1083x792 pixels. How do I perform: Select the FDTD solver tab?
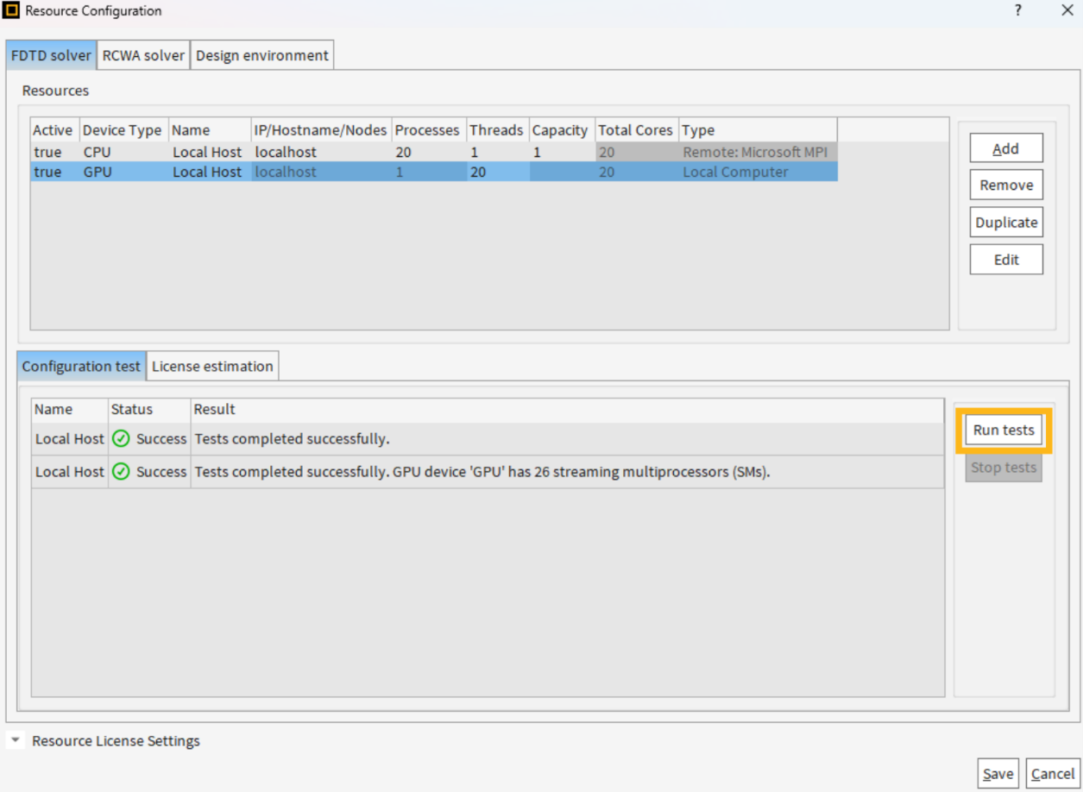click(x=51, y=55)
